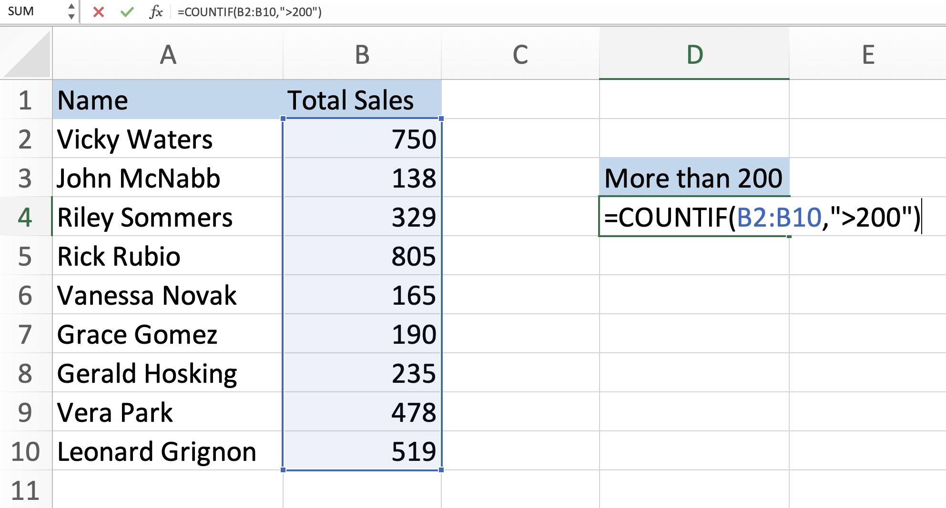The width and height of the screenshot is (946, 508).
Task: Select column A header
Action: tap(168, 54)
